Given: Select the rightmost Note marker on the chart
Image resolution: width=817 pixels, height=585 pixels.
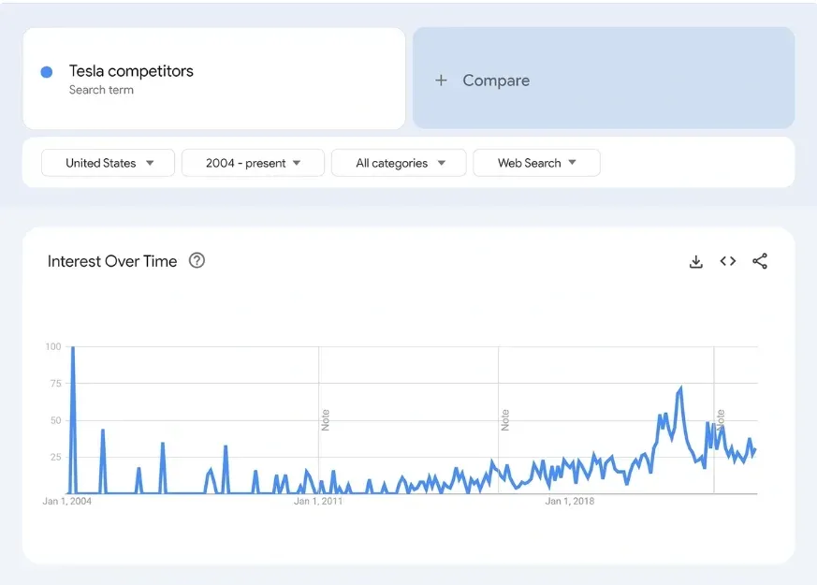Looking at the screenshot, I should coord(721,418).
